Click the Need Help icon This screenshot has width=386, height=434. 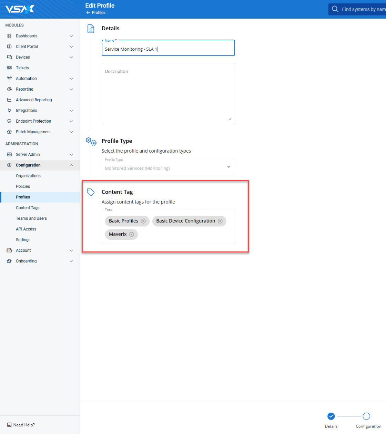[x=9, y=425]
